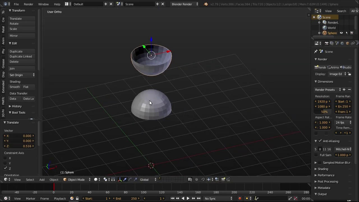Viewport: 359px width, 202px height.
Task: Open the Object Mode selector
Action: point(77,180)
